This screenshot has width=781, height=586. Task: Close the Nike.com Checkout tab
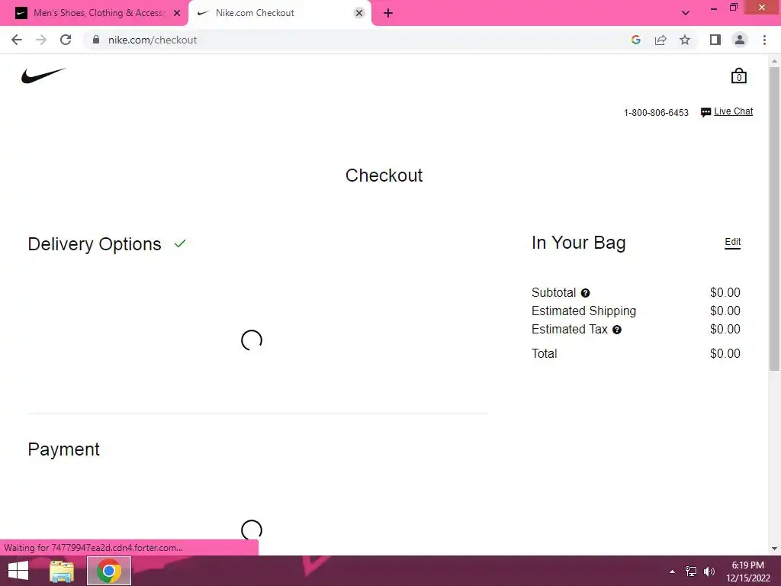coord(359,13)
